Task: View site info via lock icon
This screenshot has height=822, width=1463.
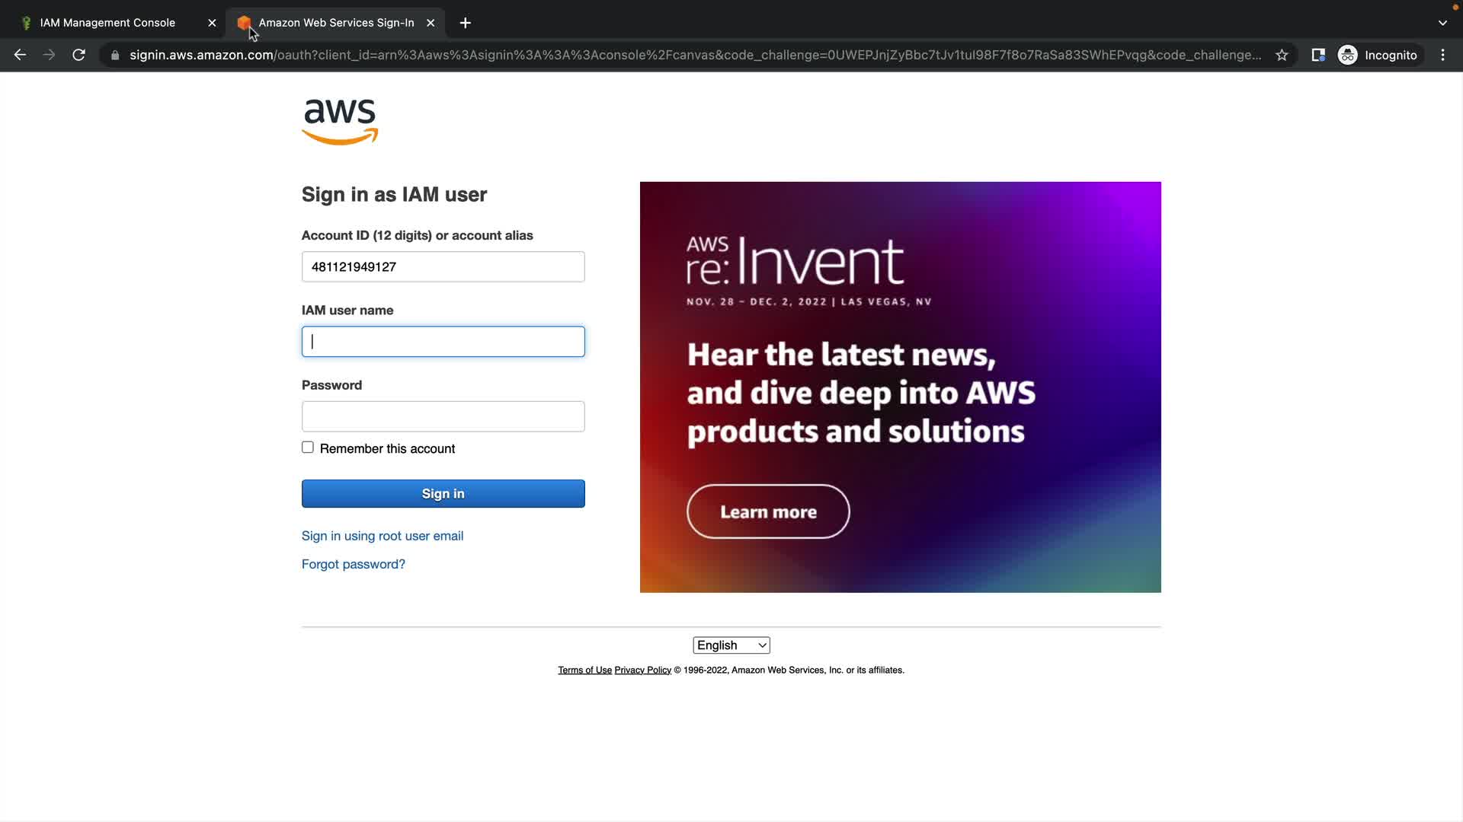Action: click(115, 55)
